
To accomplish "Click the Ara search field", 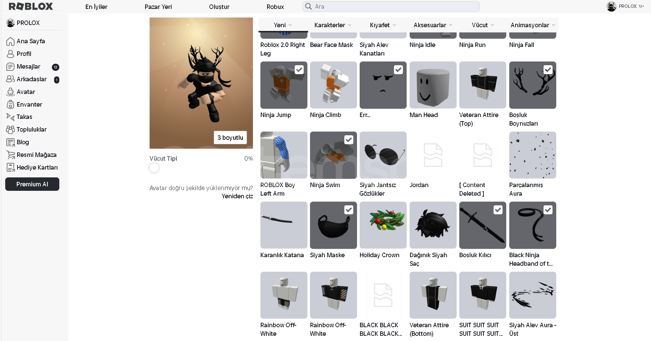I will pos(391,6).
